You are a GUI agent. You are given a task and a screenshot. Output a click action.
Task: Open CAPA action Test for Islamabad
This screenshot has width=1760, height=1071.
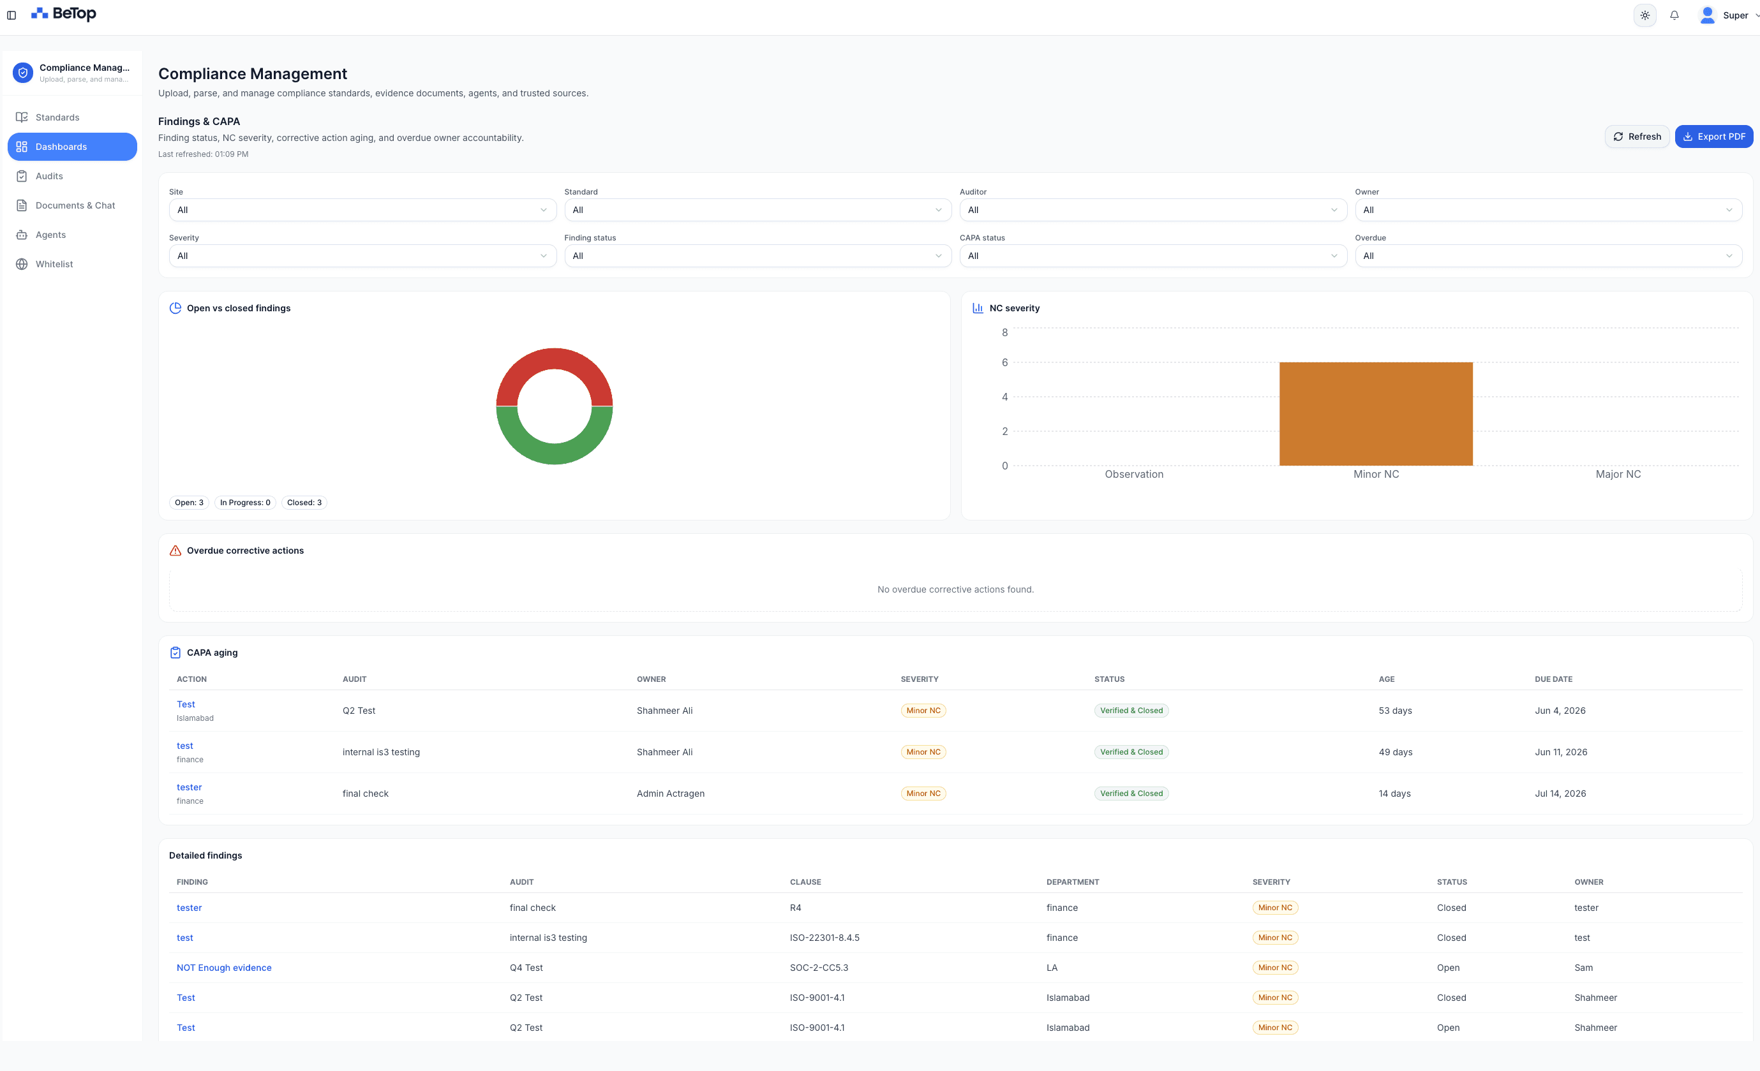(186, 704)
